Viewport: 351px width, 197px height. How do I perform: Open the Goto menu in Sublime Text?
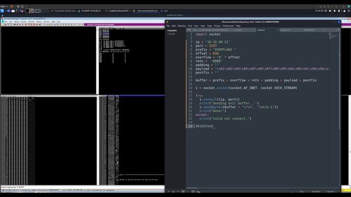click(x=203, y=26)
